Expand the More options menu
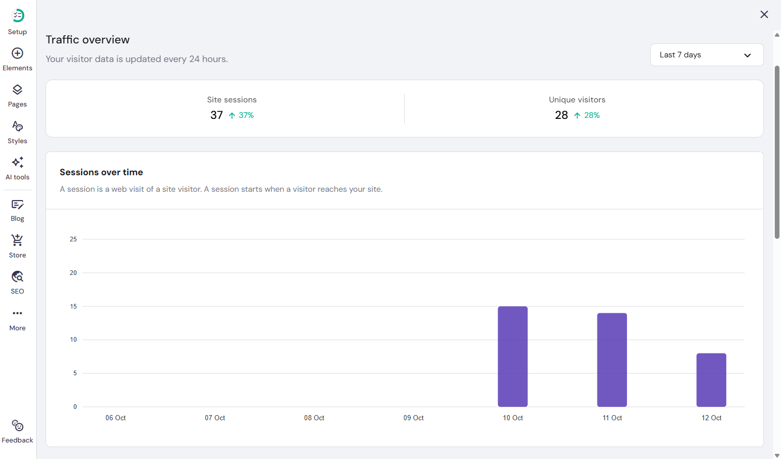The image size is (781, 459). click(x=18, y=313)
